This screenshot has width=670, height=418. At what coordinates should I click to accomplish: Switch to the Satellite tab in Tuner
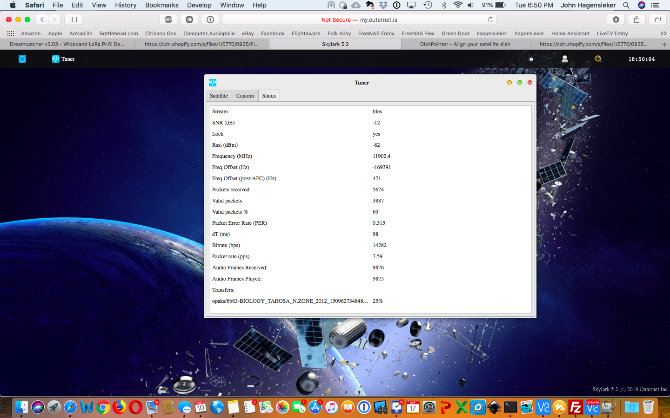coord(219,96)
